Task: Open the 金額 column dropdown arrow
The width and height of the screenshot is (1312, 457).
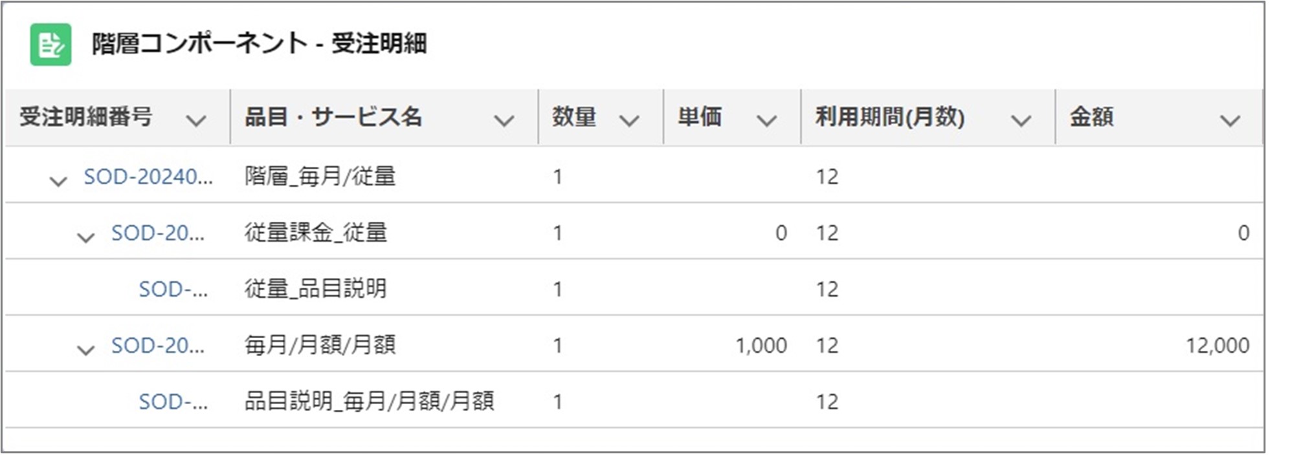Action: (x=1229, y=120)
